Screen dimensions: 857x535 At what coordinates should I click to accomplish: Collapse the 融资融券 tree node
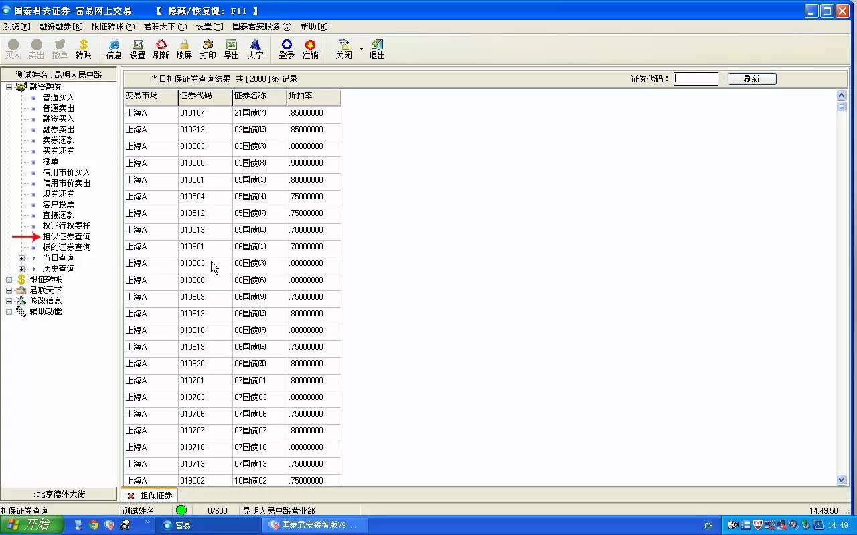click(9, 87)
